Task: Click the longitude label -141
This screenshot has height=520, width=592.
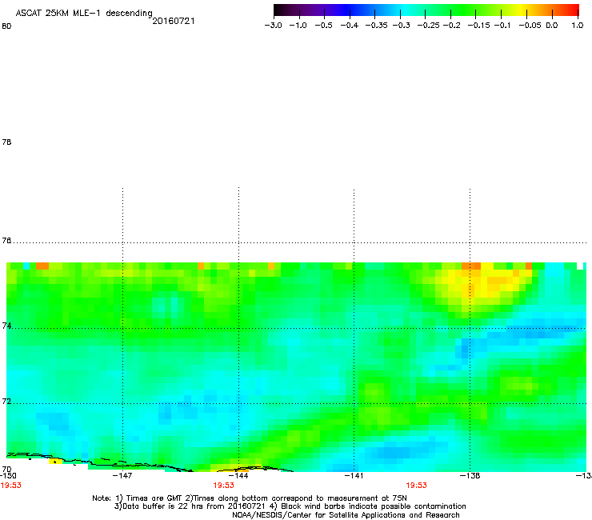Action: pos(354,476)
